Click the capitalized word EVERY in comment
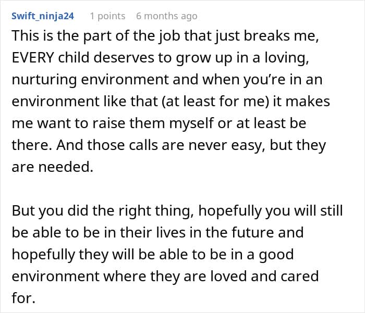This screenshot has width=365, height=313. click(x=33, y=57)
